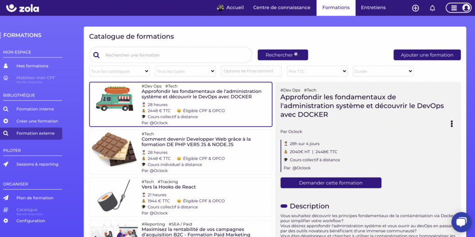Click the Options de financement field
475x237 pixels.
point(251,71)
